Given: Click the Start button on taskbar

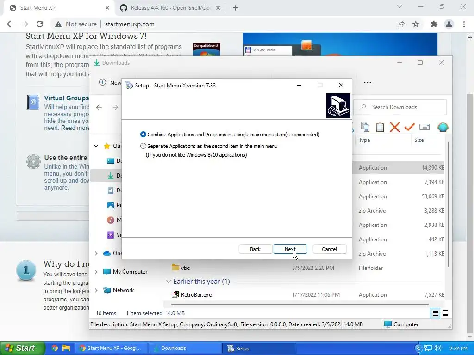Looking at the screenshot, I should [x=22, y=348].
